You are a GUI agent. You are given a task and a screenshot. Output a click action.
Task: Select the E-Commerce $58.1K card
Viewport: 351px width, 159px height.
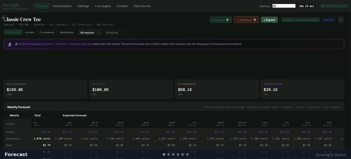217,89
